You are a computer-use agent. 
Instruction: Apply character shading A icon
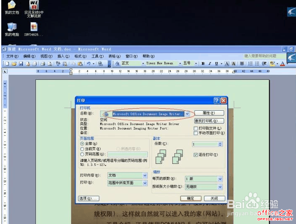(x=233, y=64)
